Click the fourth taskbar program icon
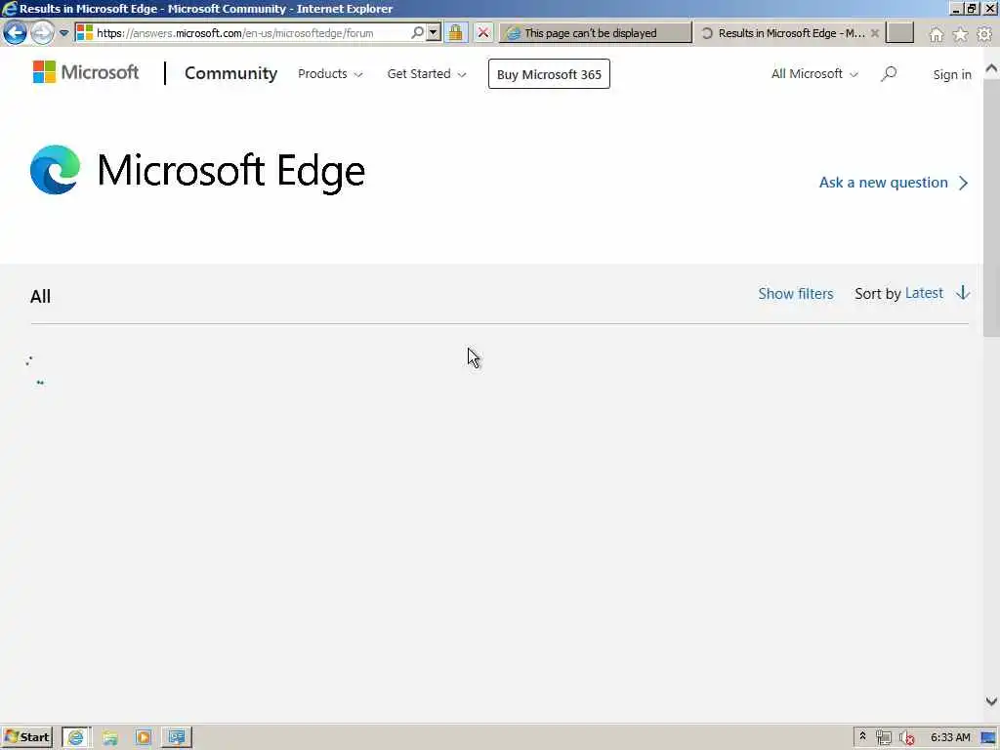The height and width of the screenshot is (750, 1000). [177, 737]
